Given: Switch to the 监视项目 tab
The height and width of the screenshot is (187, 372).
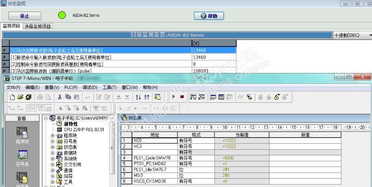Looking at the screenshot, I should (12, 26).
